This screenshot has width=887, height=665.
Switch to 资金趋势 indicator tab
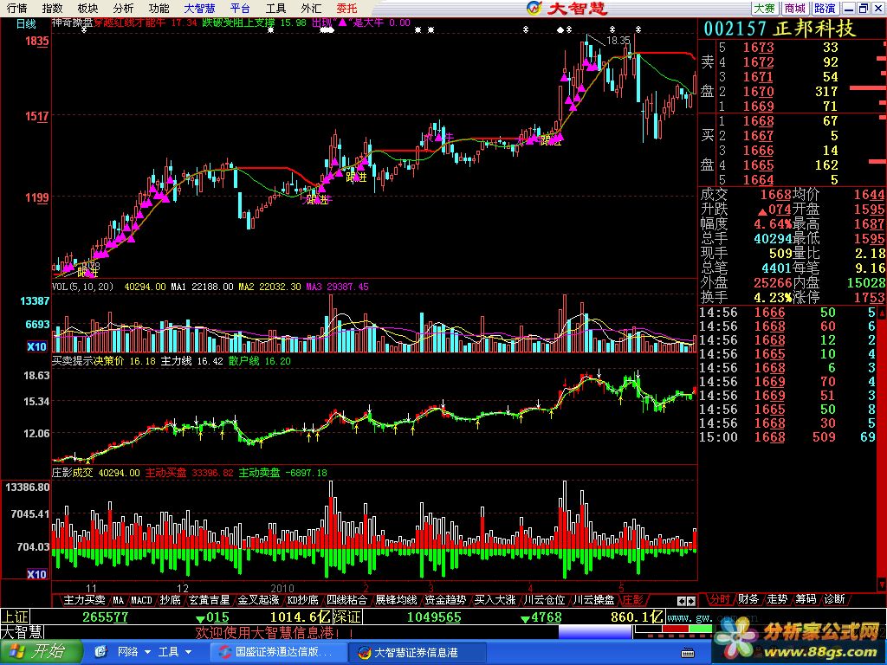[445, 599]
